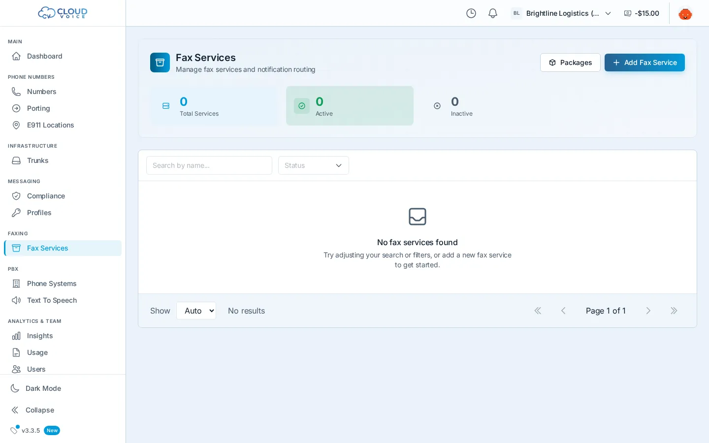Viewport: 709px width, 443px height.
Task: Click the Collapse double-chevron icon
Action: point(15,410)
